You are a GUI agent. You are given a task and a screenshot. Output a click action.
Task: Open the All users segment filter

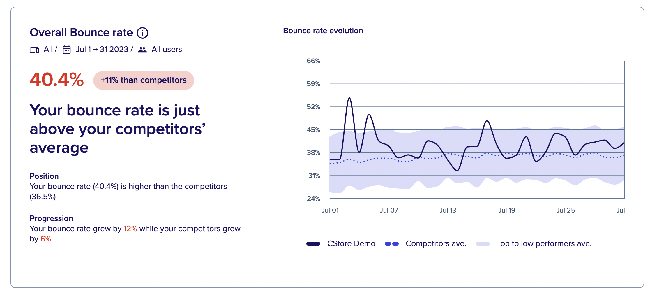point(167,49)
